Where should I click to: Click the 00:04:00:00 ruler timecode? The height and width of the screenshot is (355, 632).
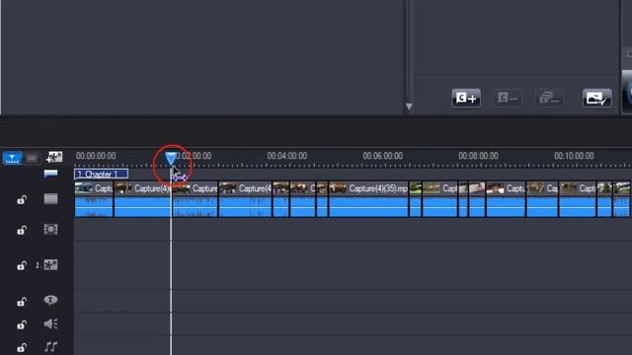click(x=287, y=156)
